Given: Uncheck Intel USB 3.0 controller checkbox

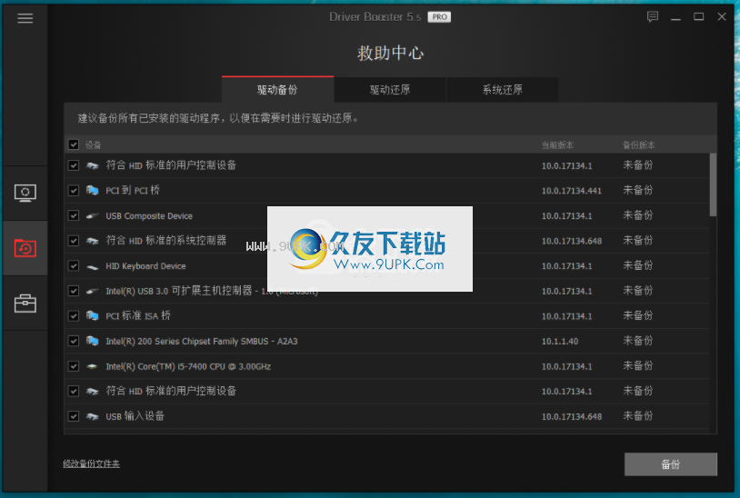Looking at the screenshot, I should [73, 291].
